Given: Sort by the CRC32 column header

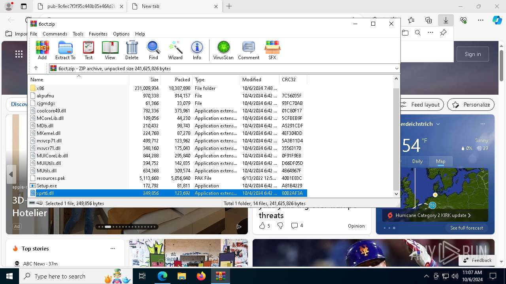Looking at the screenshot, I should click(293, 80).
